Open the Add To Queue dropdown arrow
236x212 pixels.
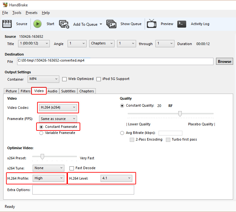(x=101, y=24)
